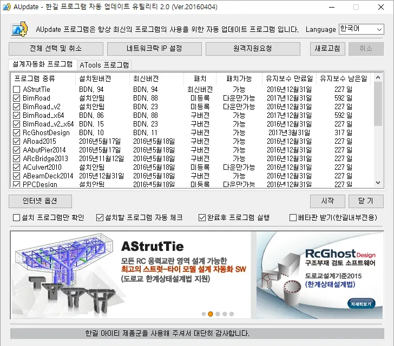Click the '패치가능' column header
Screen dimensions: 394x346
click(x=239, y=78)
